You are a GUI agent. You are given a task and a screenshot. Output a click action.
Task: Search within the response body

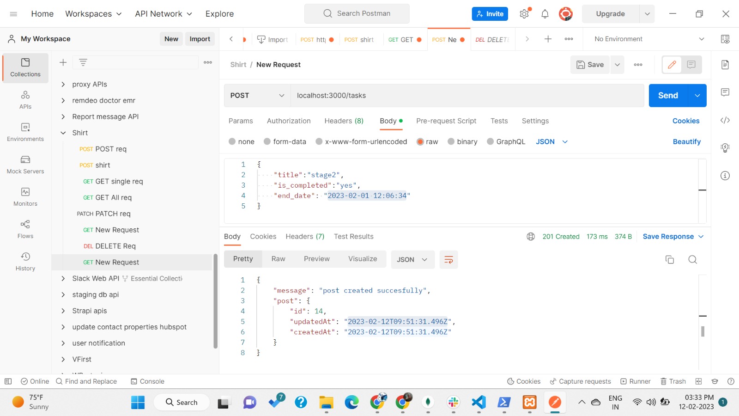(x=693, y=259)
